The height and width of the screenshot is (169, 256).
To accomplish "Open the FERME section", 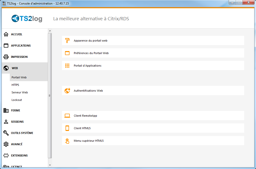I will [x=25, y=110].
